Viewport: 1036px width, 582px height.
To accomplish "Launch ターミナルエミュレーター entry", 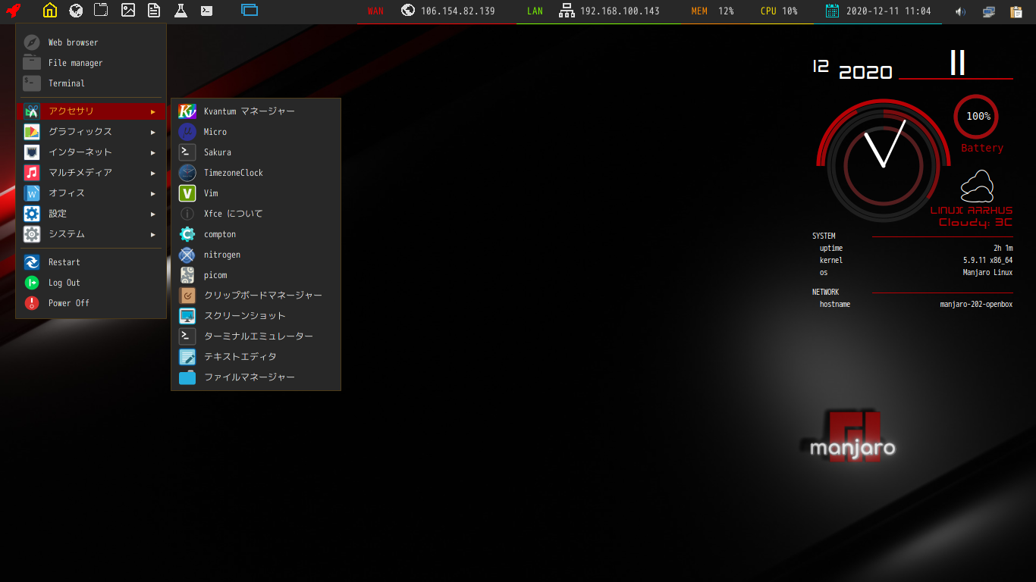I will (x=256, y=336).
